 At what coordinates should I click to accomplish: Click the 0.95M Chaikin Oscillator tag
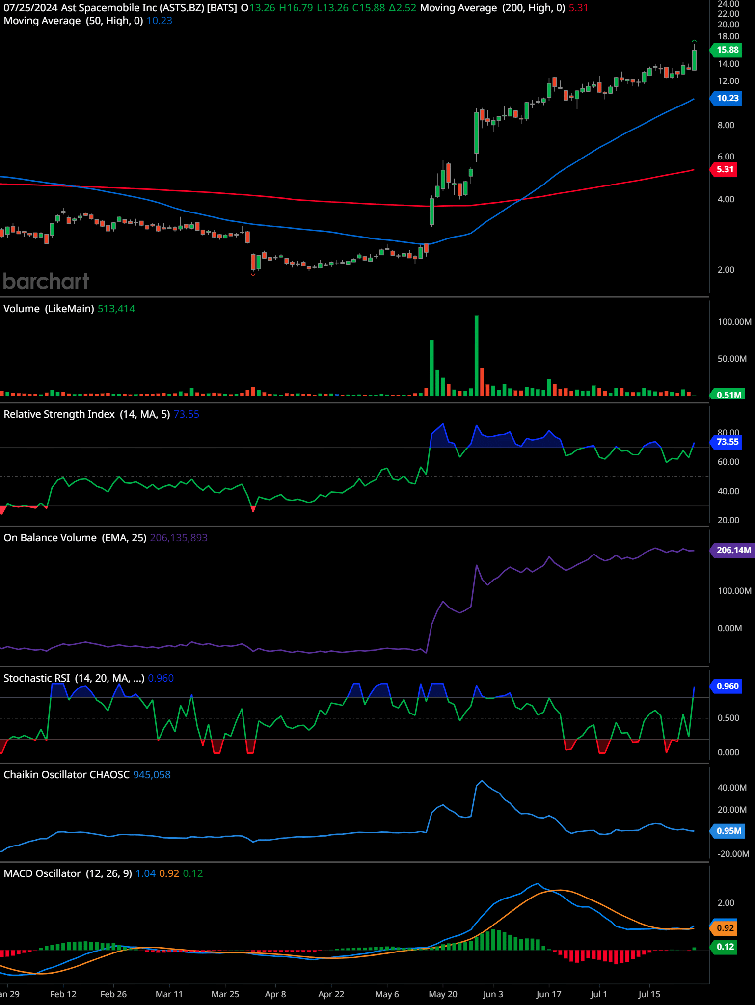coord(728,831)
